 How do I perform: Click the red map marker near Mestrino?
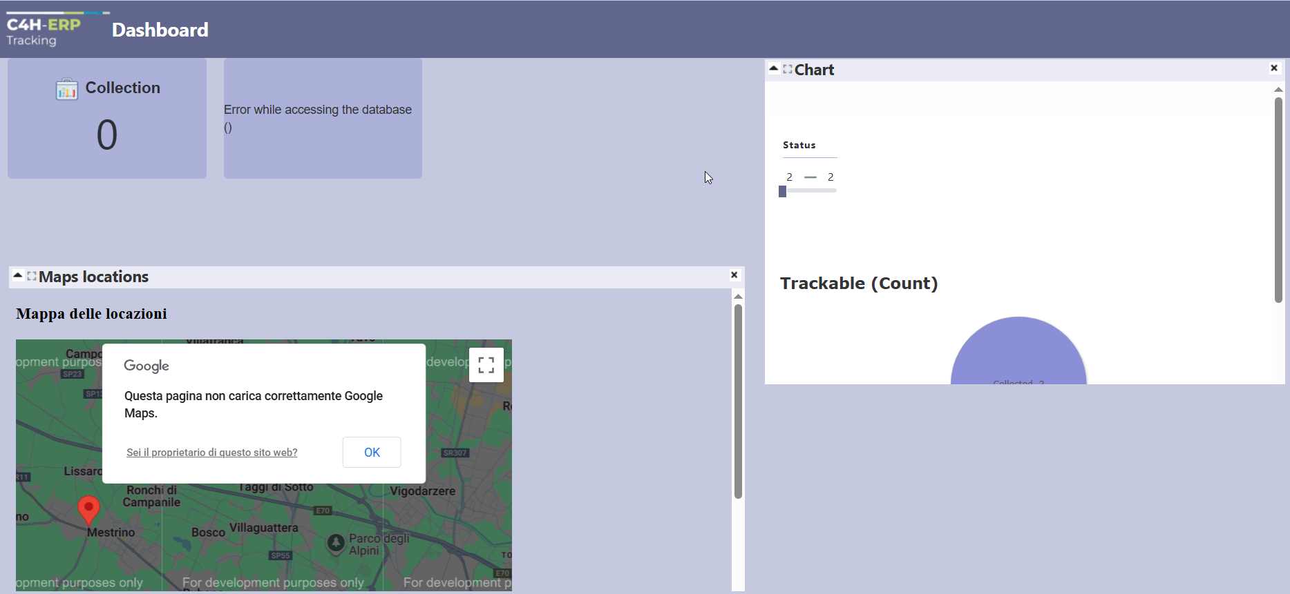pos(88,510)
